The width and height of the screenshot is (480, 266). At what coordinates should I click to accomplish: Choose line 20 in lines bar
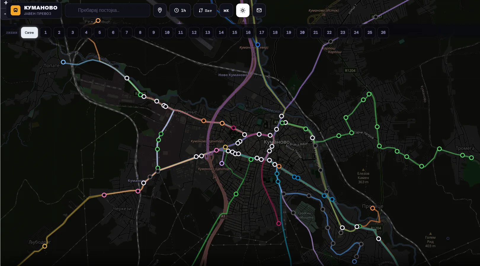pyautogui.click(x=302, y=33)
